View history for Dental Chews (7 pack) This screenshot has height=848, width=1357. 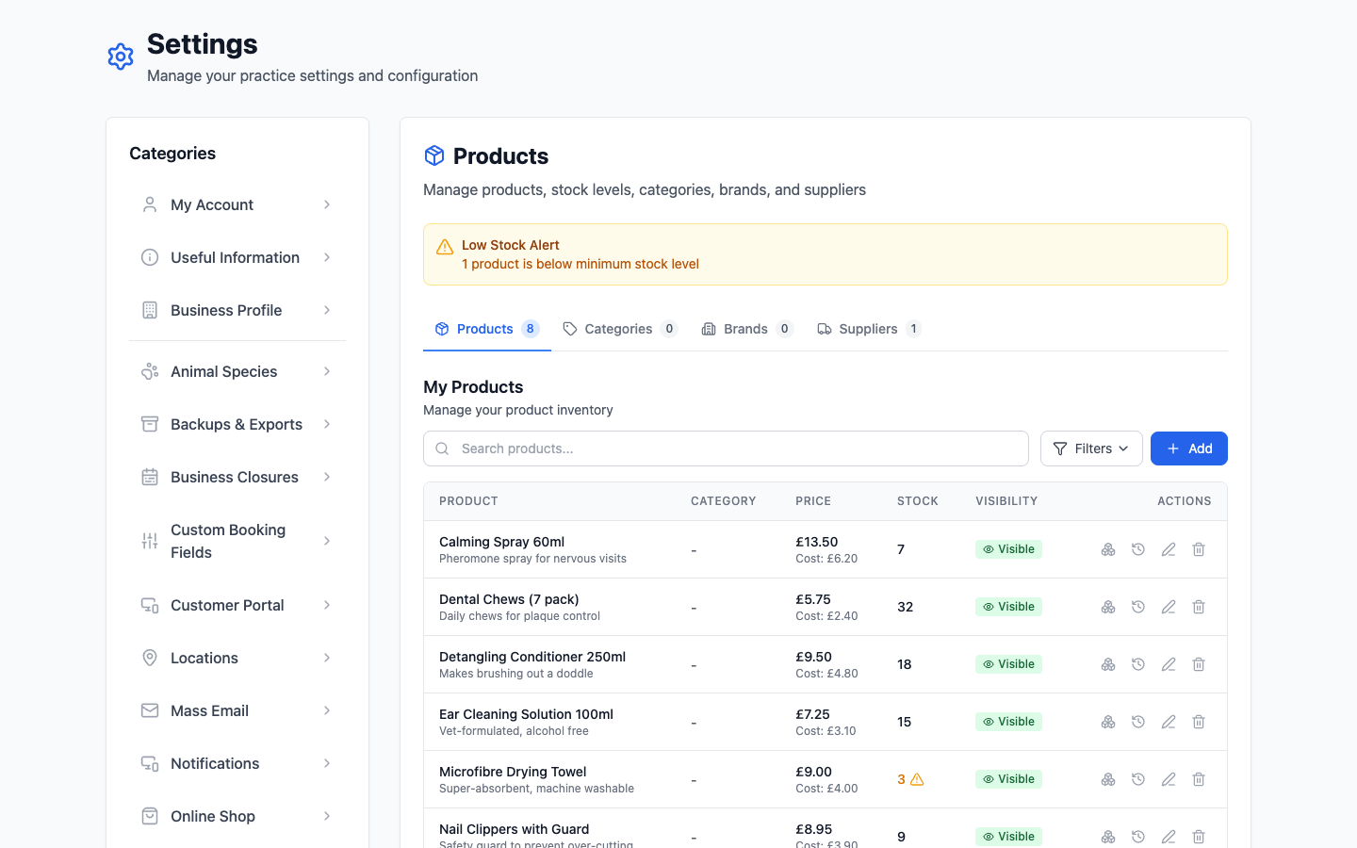point(1138,607)
